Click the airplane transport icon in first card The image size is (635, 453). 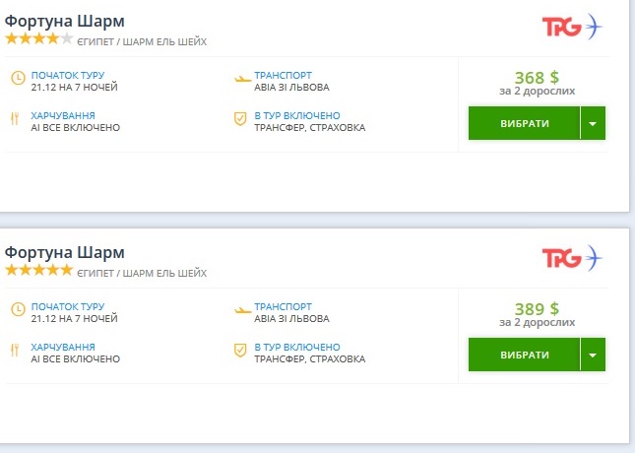(242, 79)
